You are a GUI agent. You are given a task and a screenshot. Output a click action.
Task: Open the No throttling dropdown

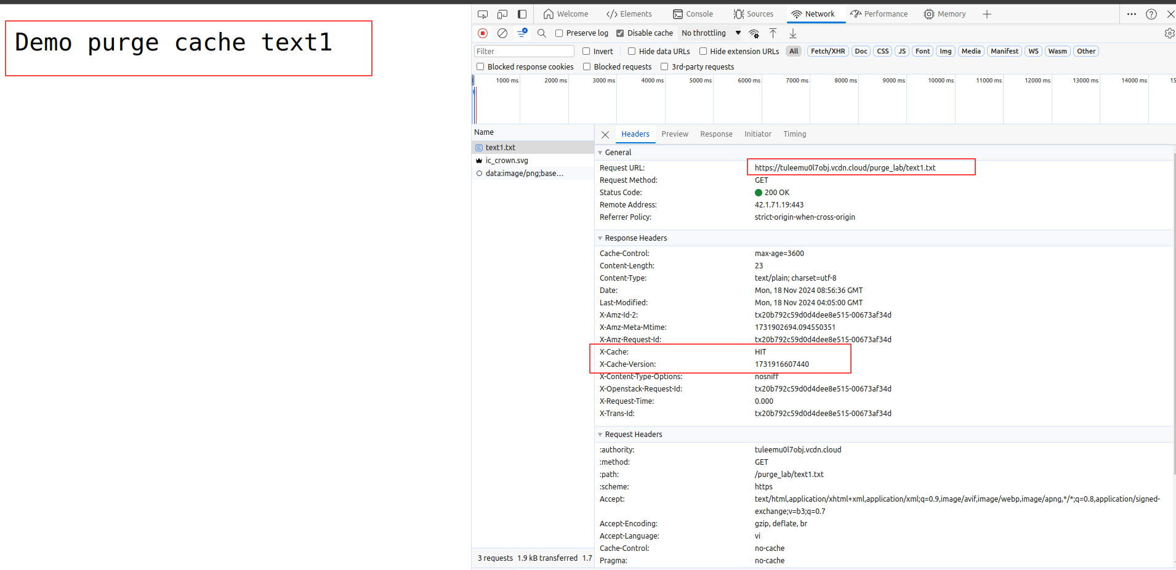711,33
